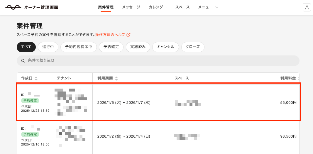Open the スペース tab
Image resolution: width=313 pixels, height=154 pixels.
[182, 7]
